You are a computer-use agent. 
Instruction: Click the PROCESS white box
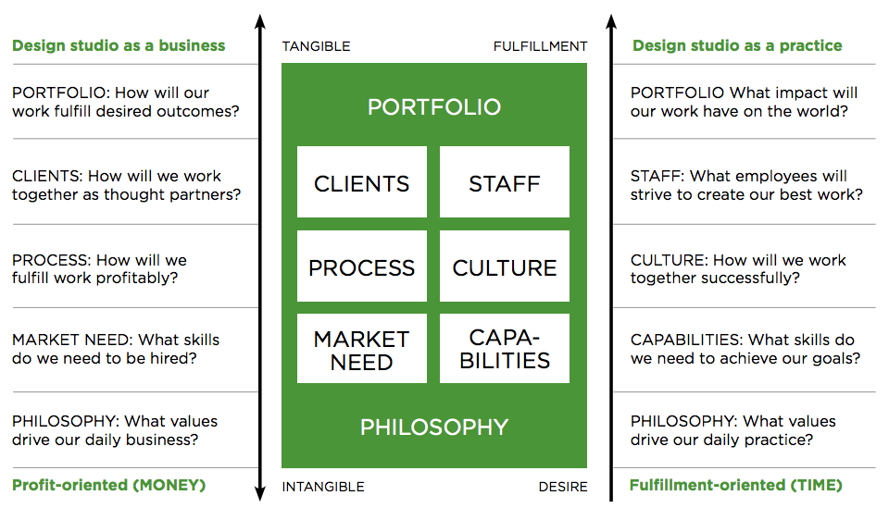pos(362,266)
